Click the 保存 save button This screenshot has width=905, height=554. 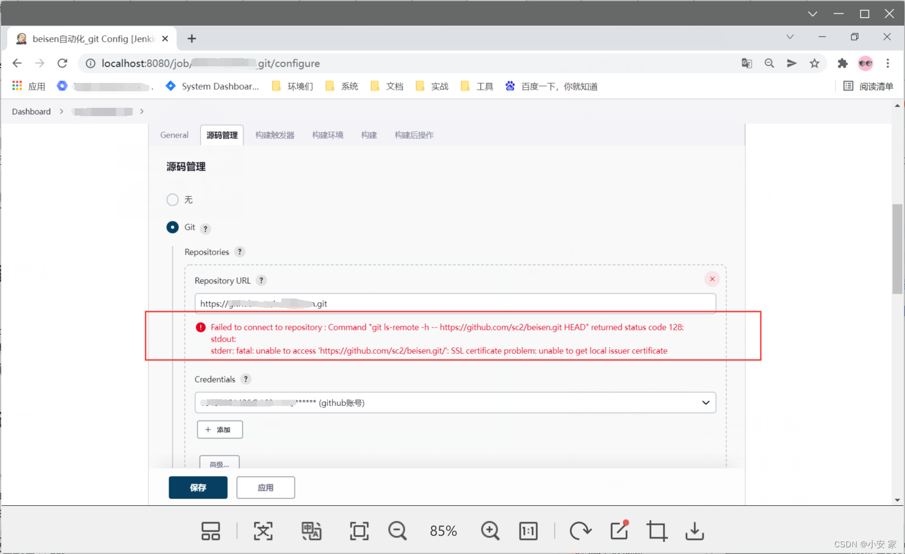198,487
